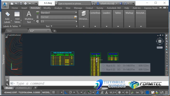170x96 pixels.
Task: Click the Undo arrow icon
Action: pyautogui.click(x=30, y=3)
